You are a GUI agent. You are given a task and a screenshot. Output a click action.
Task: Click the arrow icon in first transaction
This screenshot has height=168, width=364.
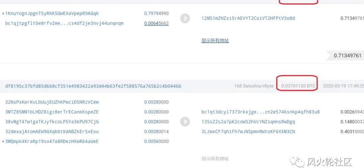(185, 18)
